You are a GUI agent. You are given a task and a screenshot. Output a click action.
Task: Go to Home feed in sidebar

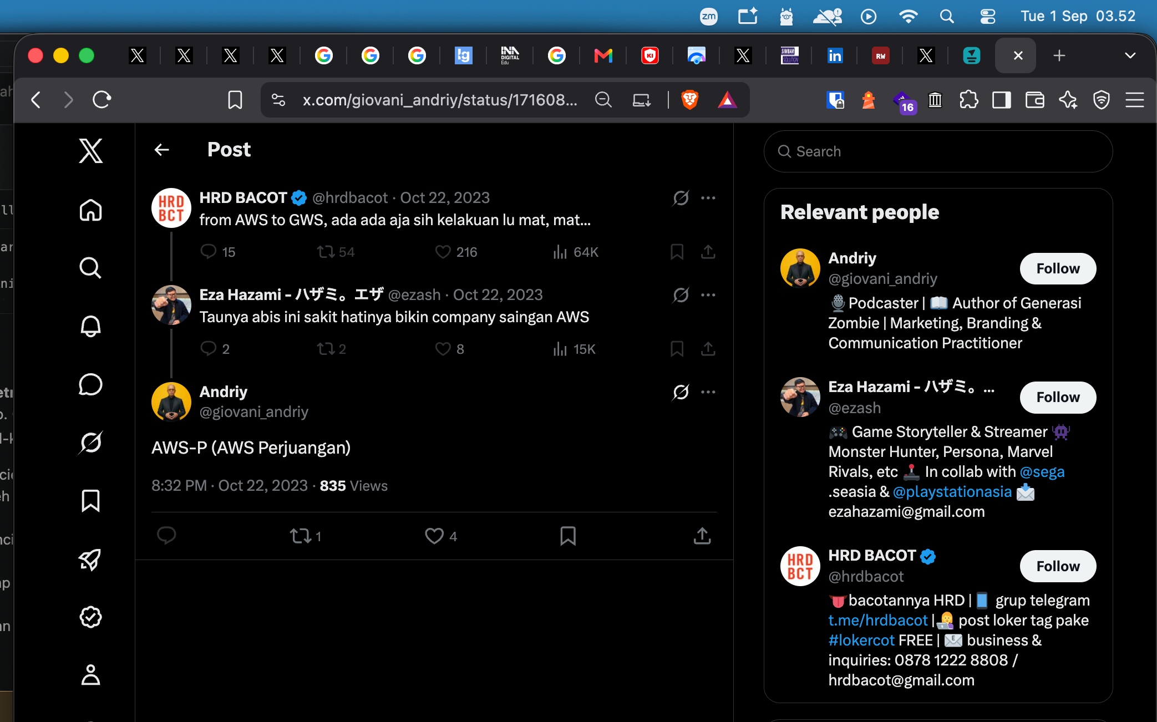[x=91, y=210]
